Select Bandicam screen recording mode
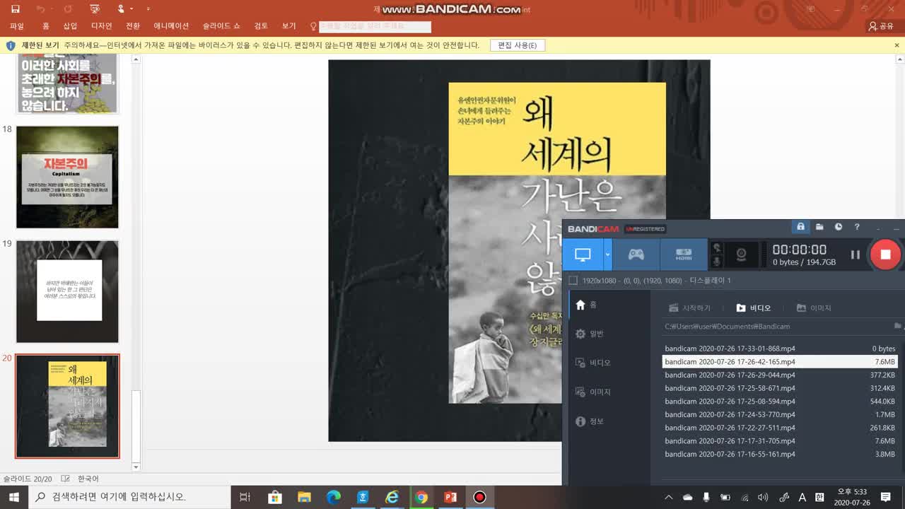The image size is (905, 509). coord(583,255)
